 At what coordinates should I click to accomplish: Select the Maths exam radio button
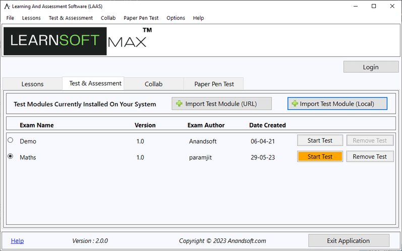(x=10, y=157)
